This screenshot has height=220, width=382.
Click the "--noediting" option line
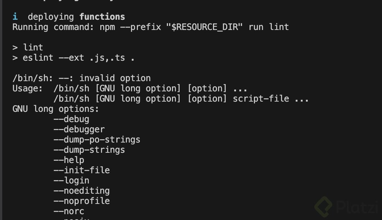point(82,191)
